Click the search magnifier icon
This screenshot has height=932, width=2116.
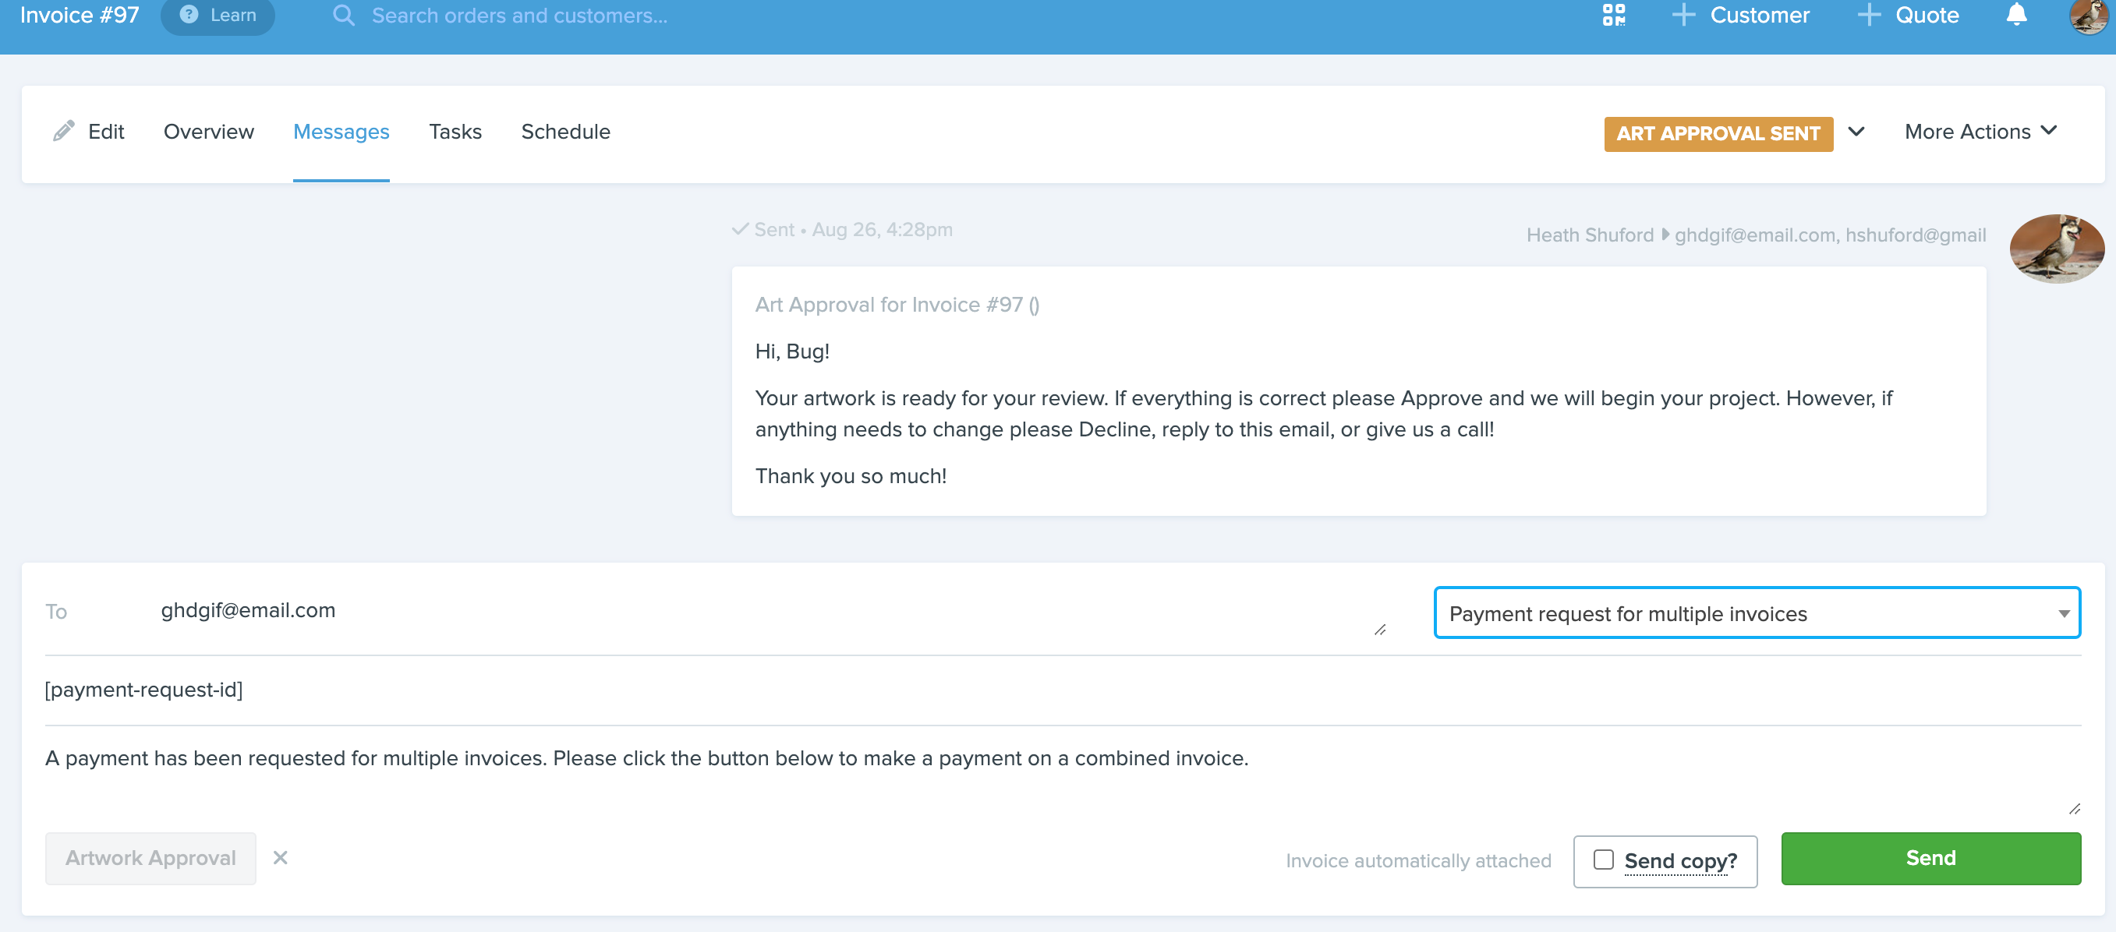(x=343, y=16)
